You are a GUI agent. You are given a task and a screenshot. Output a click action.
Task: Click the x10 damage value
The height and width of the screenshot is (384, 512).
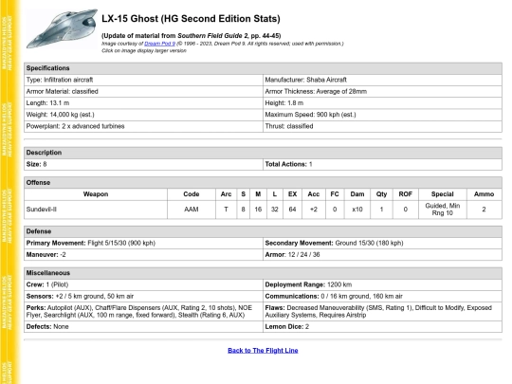click(x=357, y=210)
